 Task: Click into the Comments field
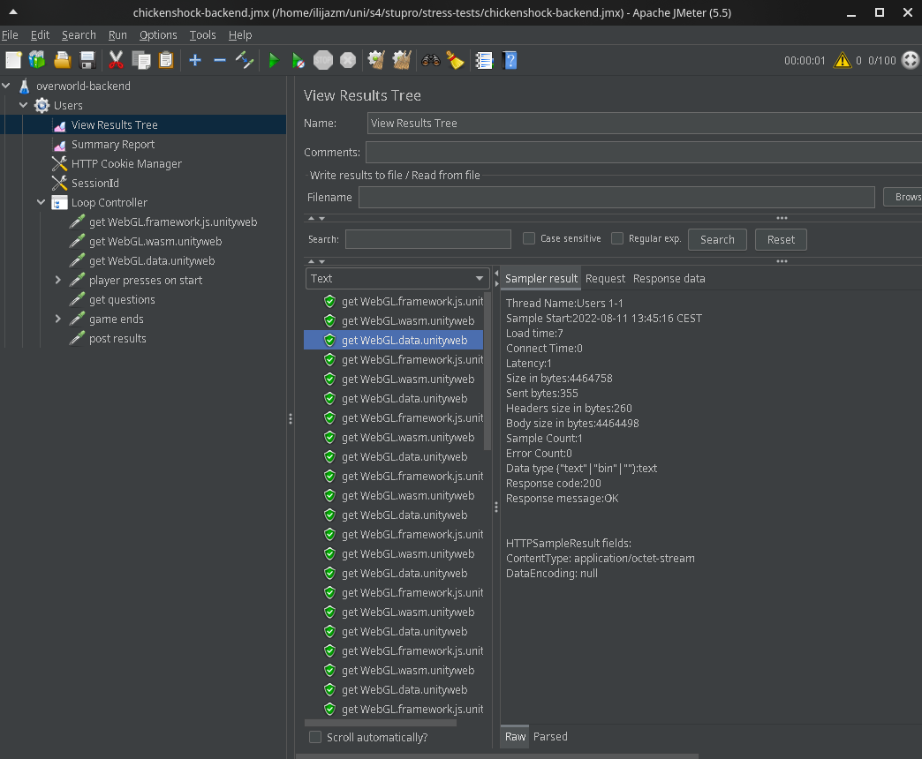coord(644,152)
